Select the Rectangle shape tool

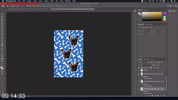point(2,56)
